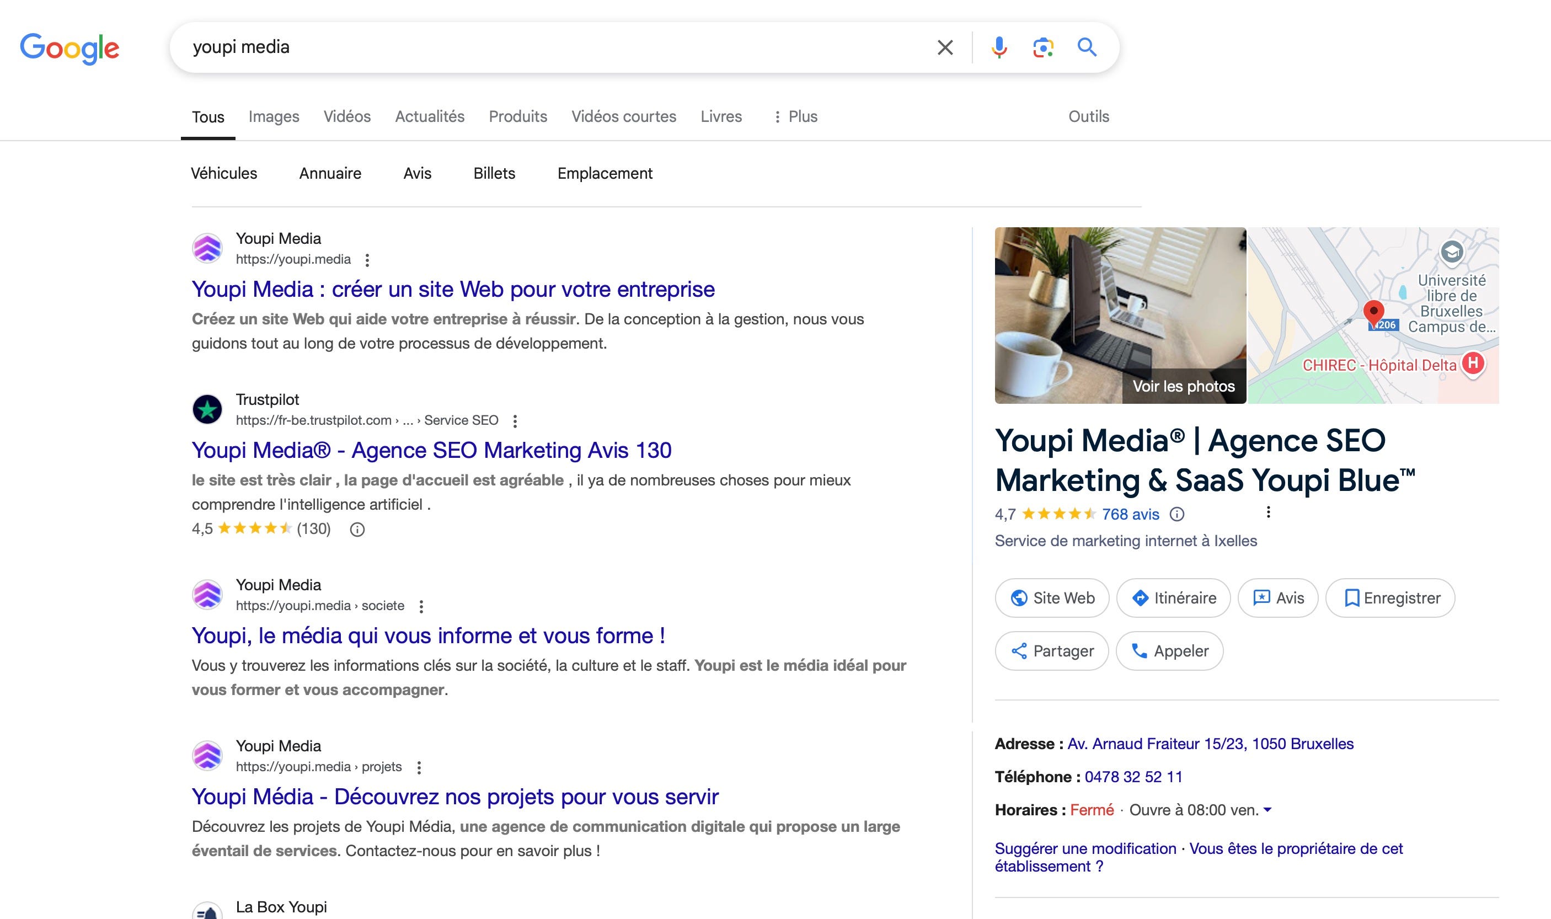Click info icon beside Trustpilot rating
Screen dimensions: 1551x919
[357, 529]
